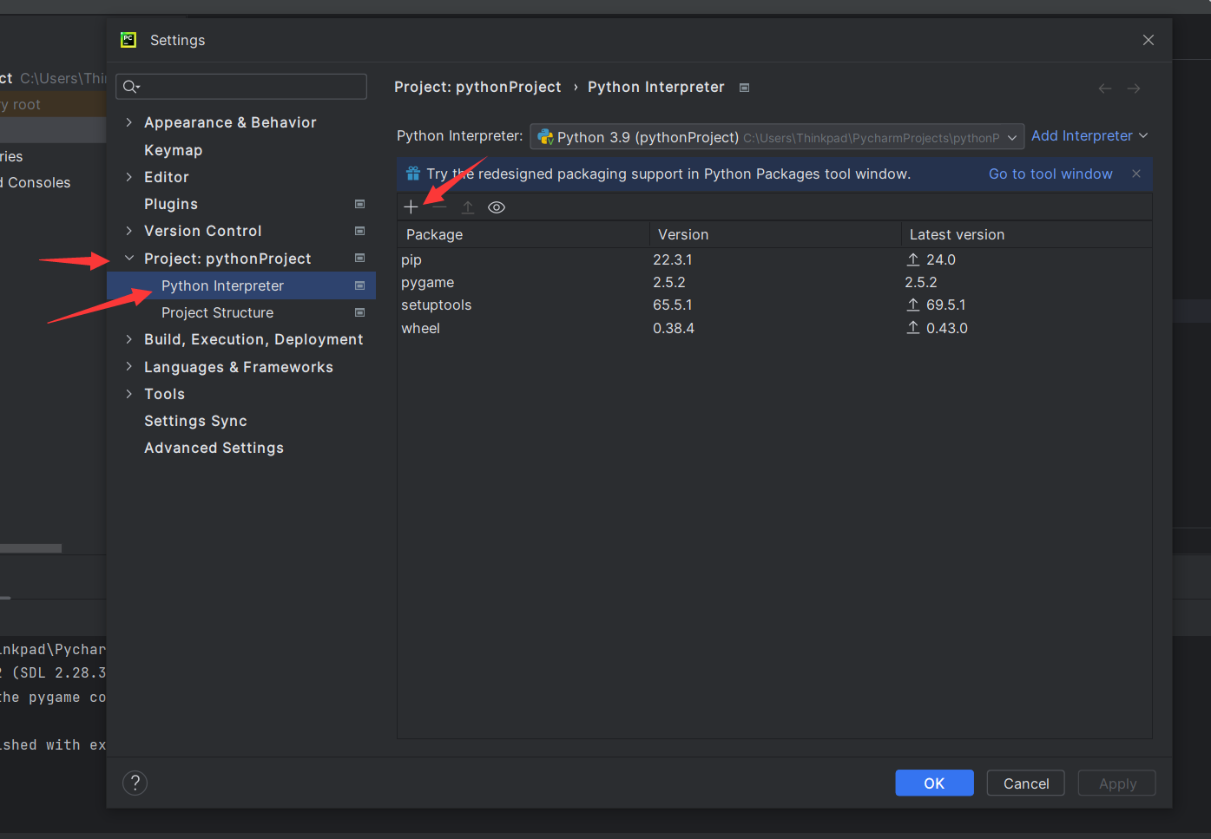
Task: Open the Add Interpreter dropdown
Action: [x=1089, y=135]
